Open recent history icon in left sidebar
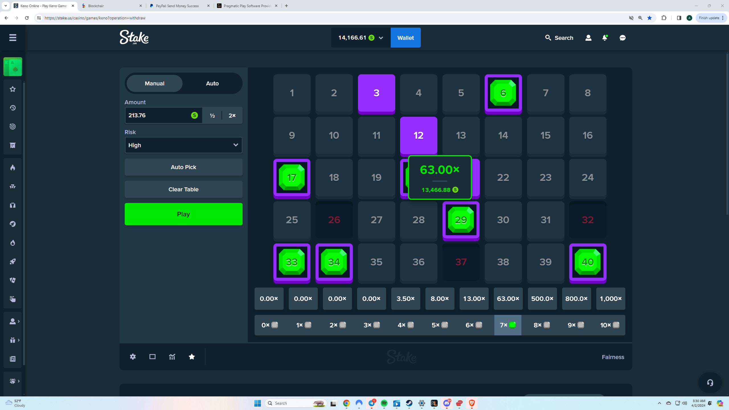The height and width of the screenshot is (410, 729). click(x=13, y=108)
